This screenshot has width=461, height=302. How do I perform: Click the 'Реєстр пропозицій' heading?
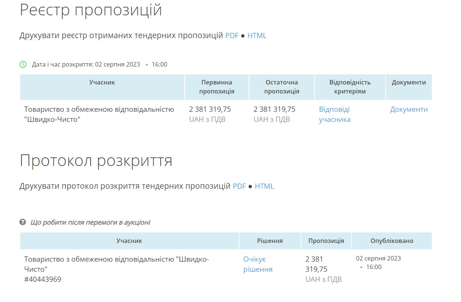91,10
